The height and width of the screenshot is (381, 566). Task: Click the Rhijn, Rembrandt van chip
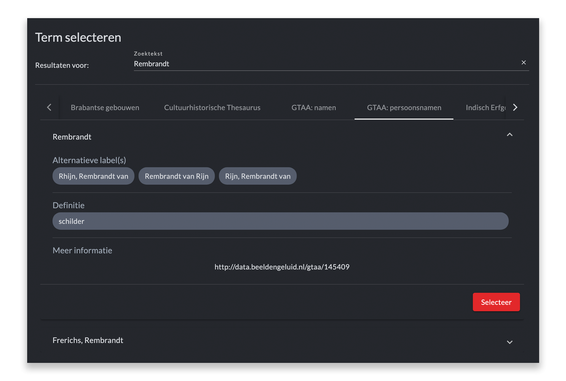93,176
